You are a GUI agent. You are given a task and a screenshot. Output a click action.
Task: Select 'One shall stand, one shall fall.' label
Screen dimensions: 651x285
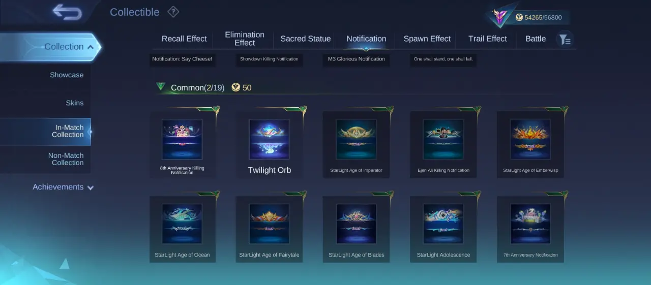pos(443,59)
